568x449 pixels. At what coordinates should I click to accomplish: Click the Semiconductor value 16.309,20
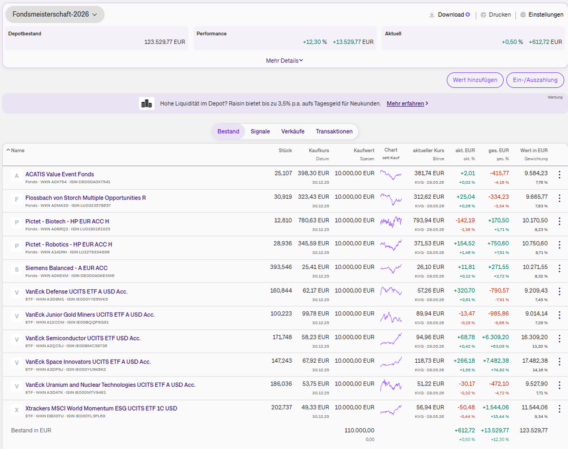[x=534, y=337]
